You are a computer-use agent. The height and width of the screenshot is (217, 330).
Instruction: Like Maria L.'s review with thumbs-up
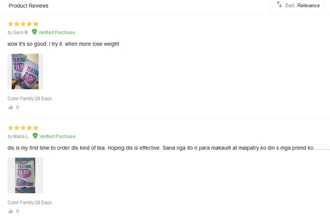[11, 211]
